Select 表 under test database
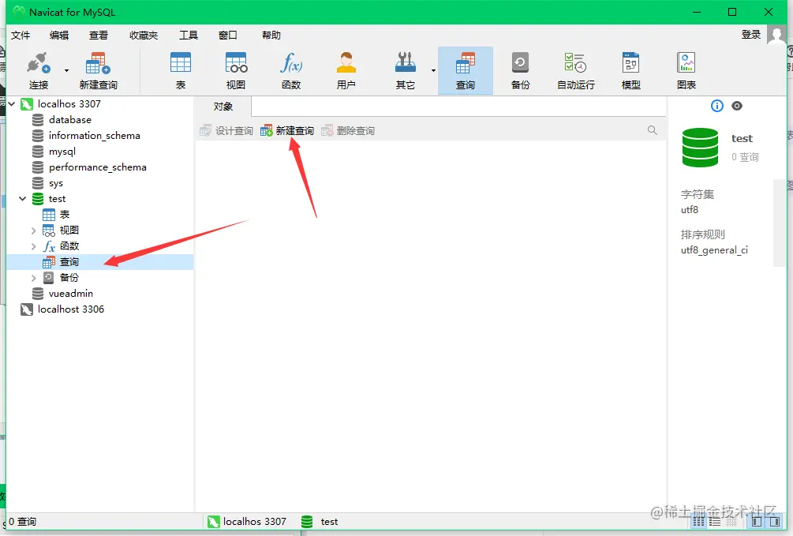Image resolution: width=793 pixels, height=536 pixels. click(64, 215)
